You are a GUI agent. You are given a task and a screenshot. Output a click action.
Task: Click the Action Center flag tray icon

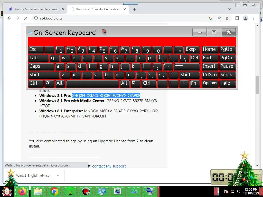[x=226, y=191]
